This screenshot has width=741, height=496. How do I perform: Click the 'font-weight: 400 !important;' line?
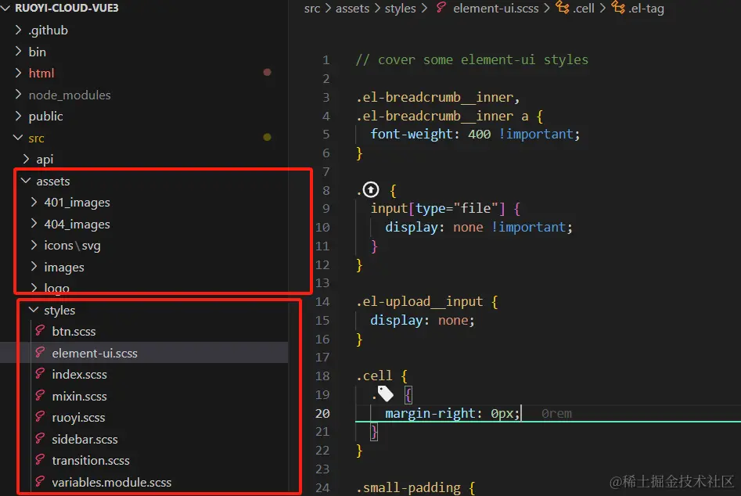pos(475,134)
